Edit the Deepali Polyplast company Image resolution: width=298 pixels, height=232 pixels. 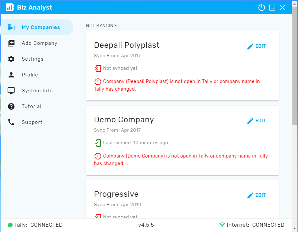(256, 46)
